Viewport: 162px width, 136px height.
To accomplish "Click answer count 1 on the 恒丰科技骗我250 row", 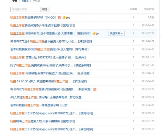I will [133, 49].
